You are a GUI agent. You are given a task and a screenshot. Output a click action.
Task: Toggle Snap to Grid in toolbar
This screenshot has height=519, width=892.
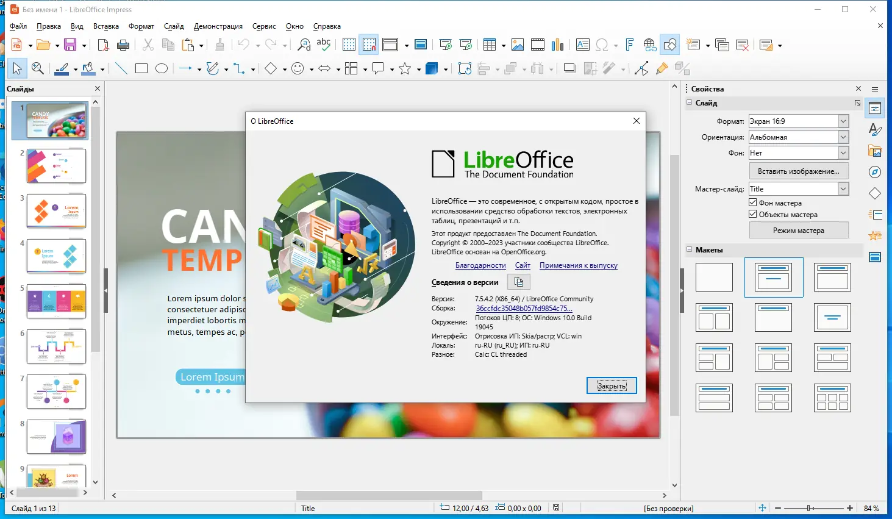point(369,45)
